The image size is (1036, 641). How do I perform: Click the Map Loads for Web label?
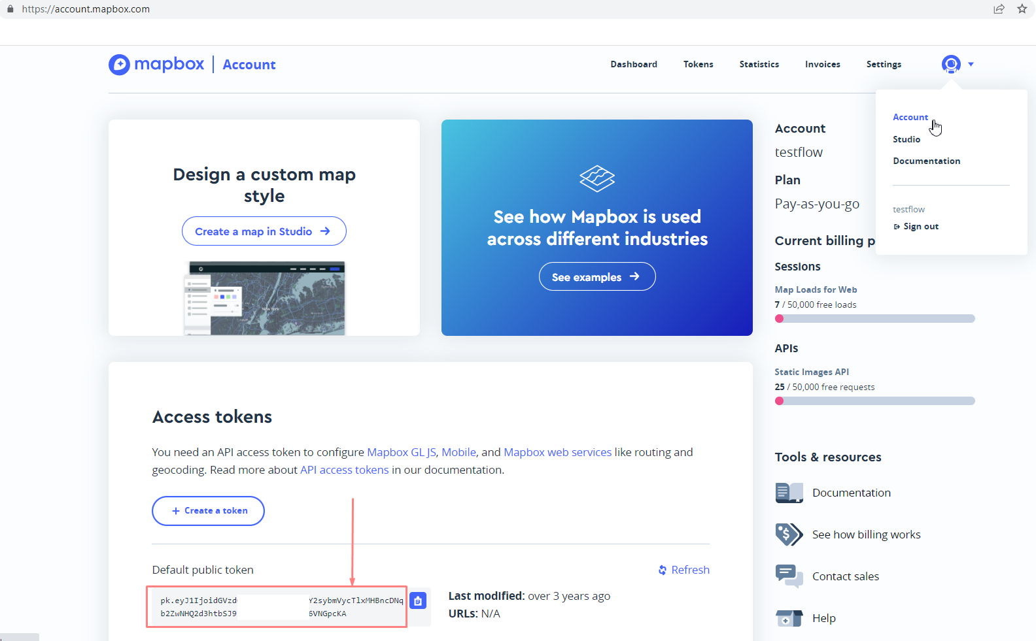816,289
